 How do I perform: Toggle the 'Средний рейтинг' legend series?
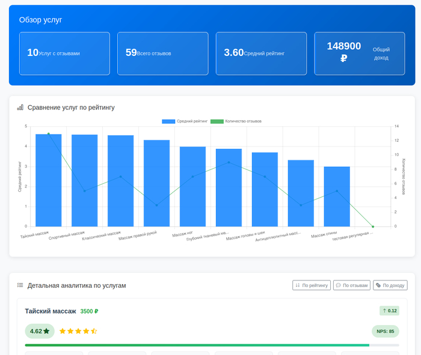(x=185, y=121)
